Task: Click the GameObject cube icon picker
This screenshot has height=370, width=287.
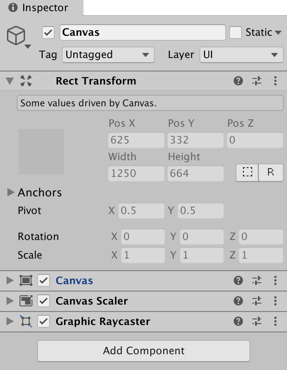Action: click(17, 36)
